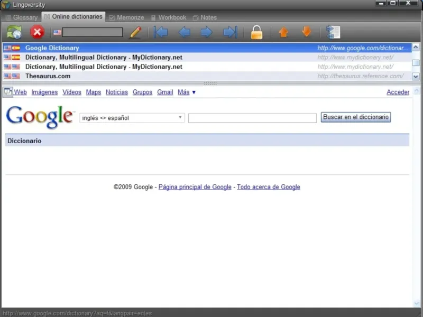This screenshot has width=423, height=317.
Task: Click the thesaurus.reference.com URL text
Action: pos(361,76)
